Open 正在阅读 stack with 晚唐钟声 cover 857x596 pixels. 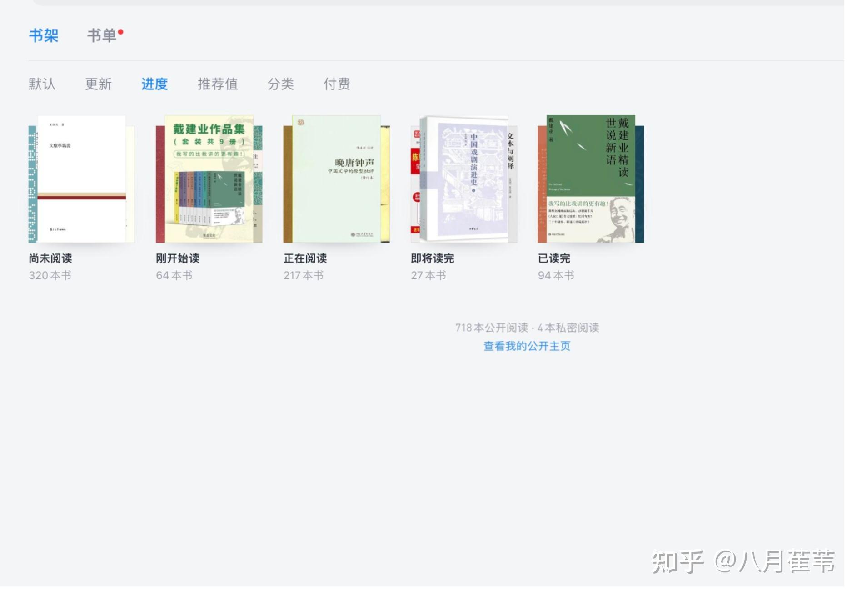point(336,179)
